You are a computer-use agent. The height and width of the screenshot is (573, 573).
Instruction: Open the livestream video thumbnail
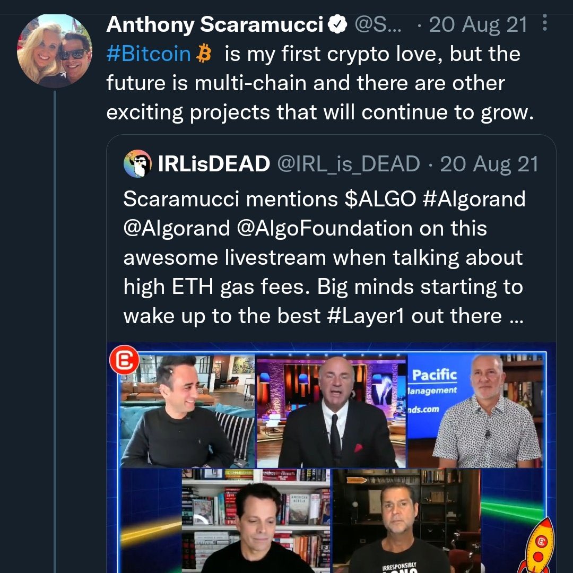331,457
